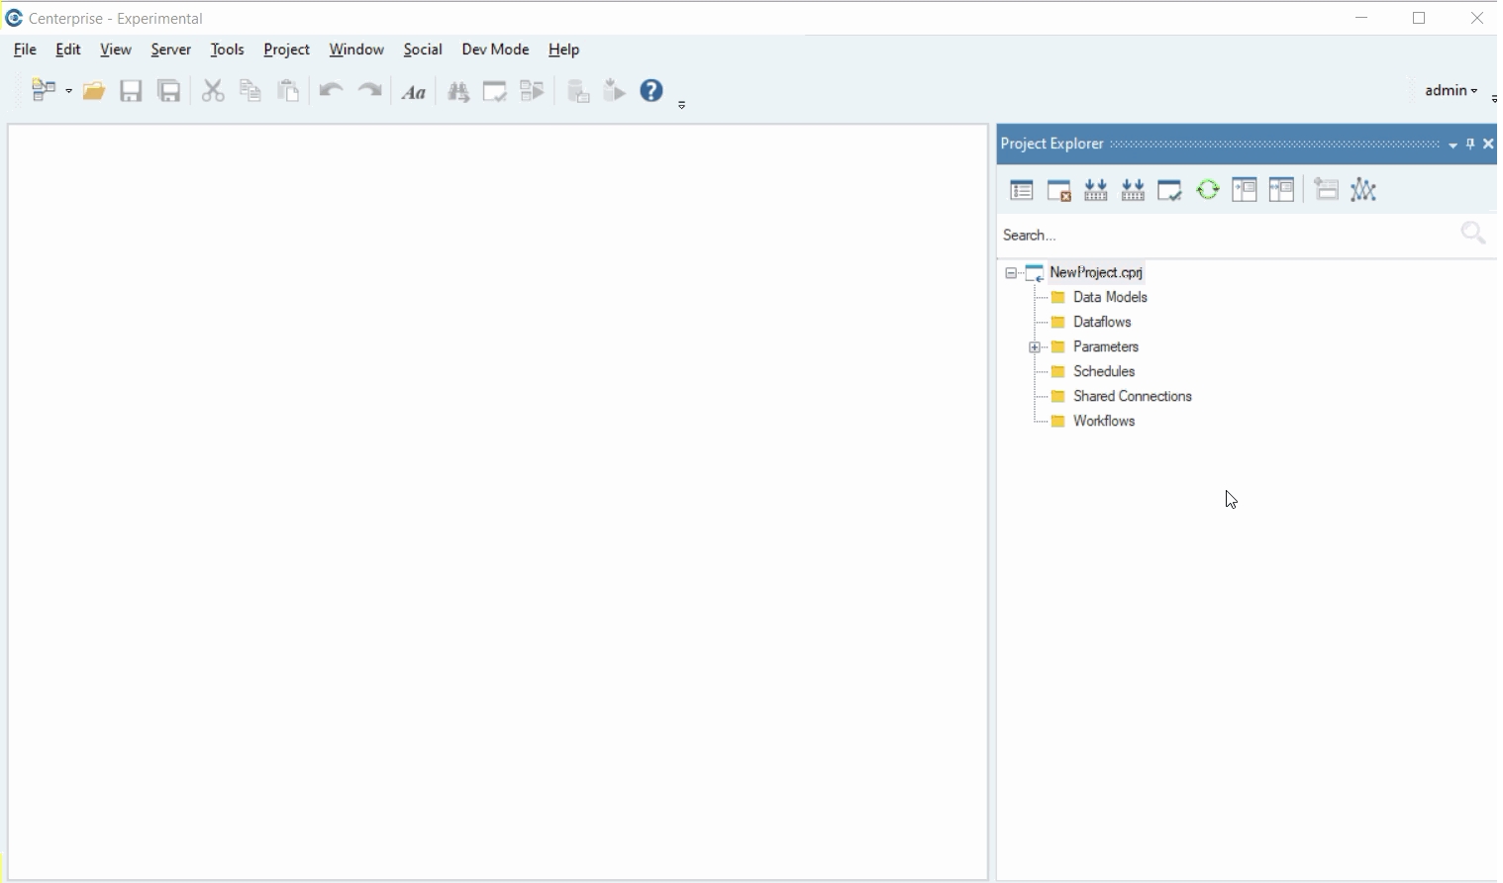
Task: Open the admin user dropdown
Action: 1453,91
